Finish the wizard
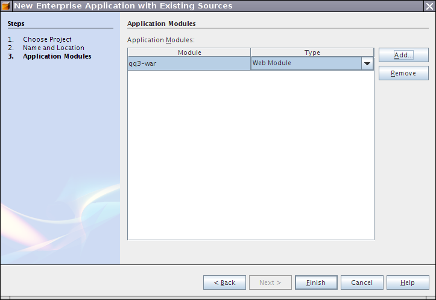This screenshot has height=300, width=436. point(316,282)
